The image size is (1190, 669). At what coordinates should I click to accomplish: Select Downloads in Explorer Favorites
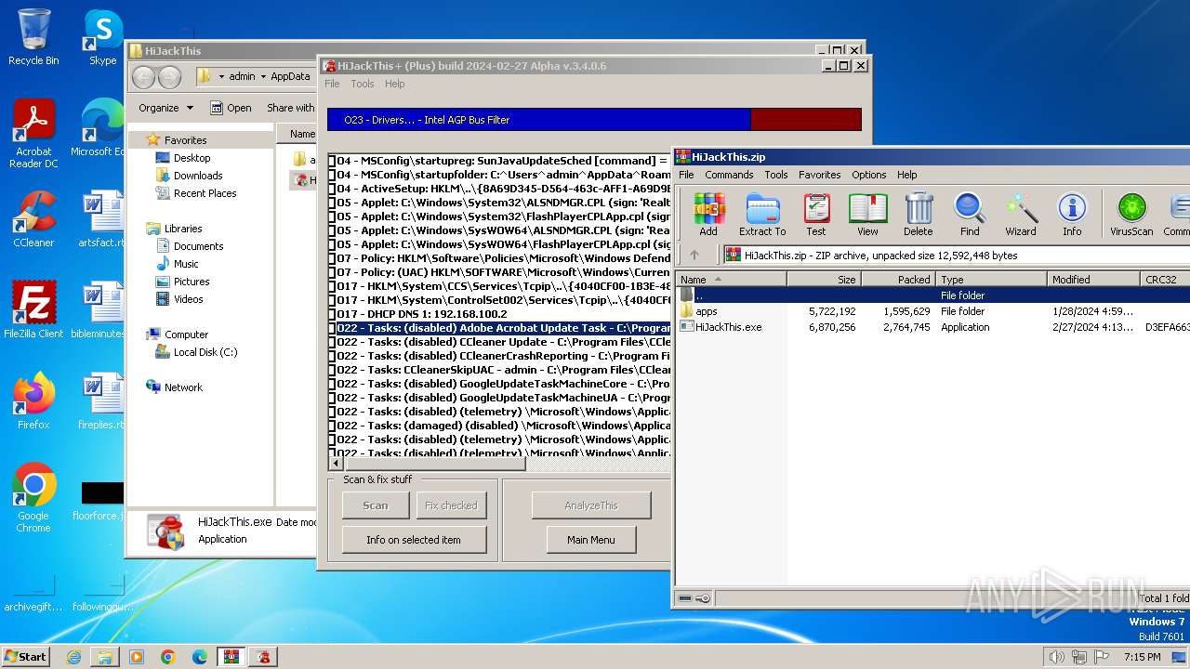tap(198, 176)
